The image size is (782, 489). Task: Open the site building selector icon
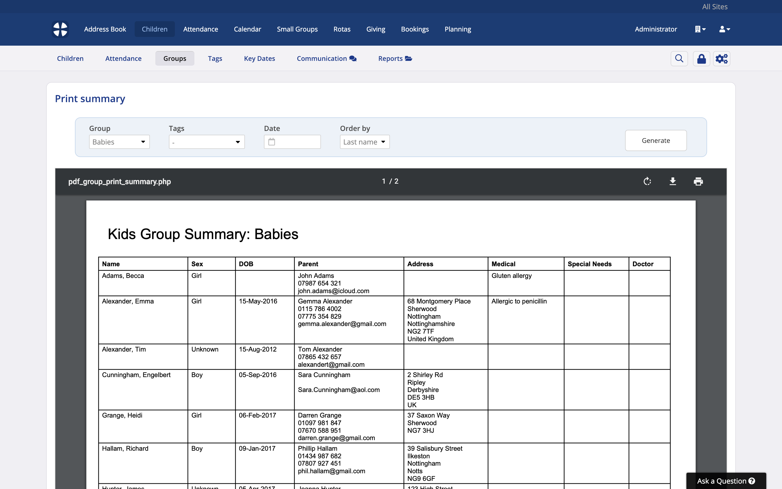(700, 29)
